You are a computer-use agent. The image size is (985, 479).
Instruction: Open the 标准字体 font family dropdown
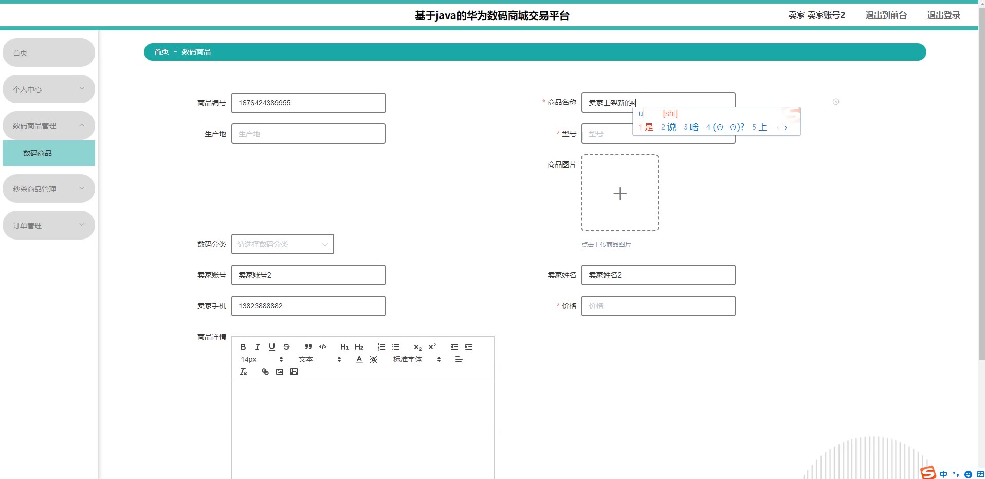coord(417,359)
